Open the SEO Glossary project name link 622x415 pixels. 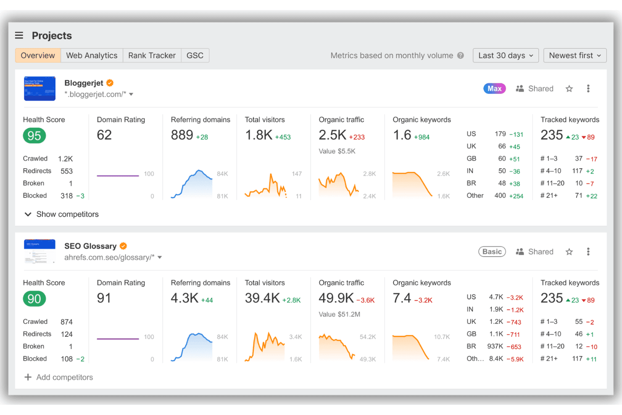click(x=90, y=246)
